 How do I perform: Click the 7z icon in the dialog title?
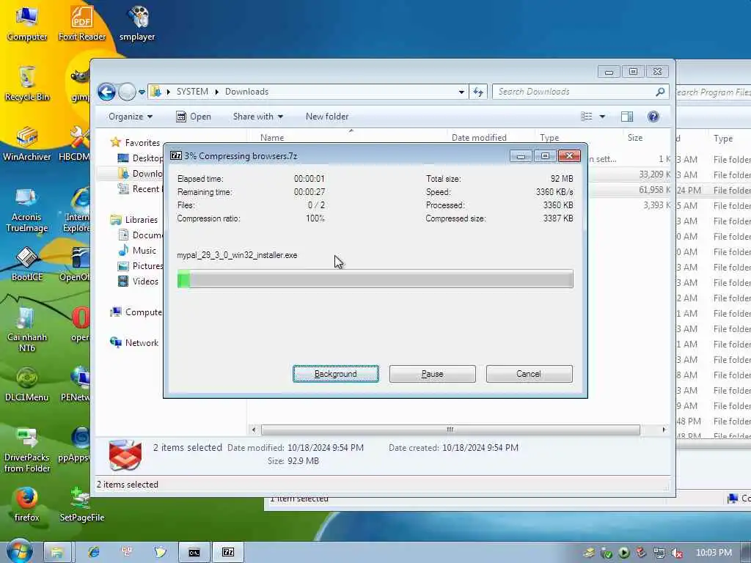click(x=176, y=155)
